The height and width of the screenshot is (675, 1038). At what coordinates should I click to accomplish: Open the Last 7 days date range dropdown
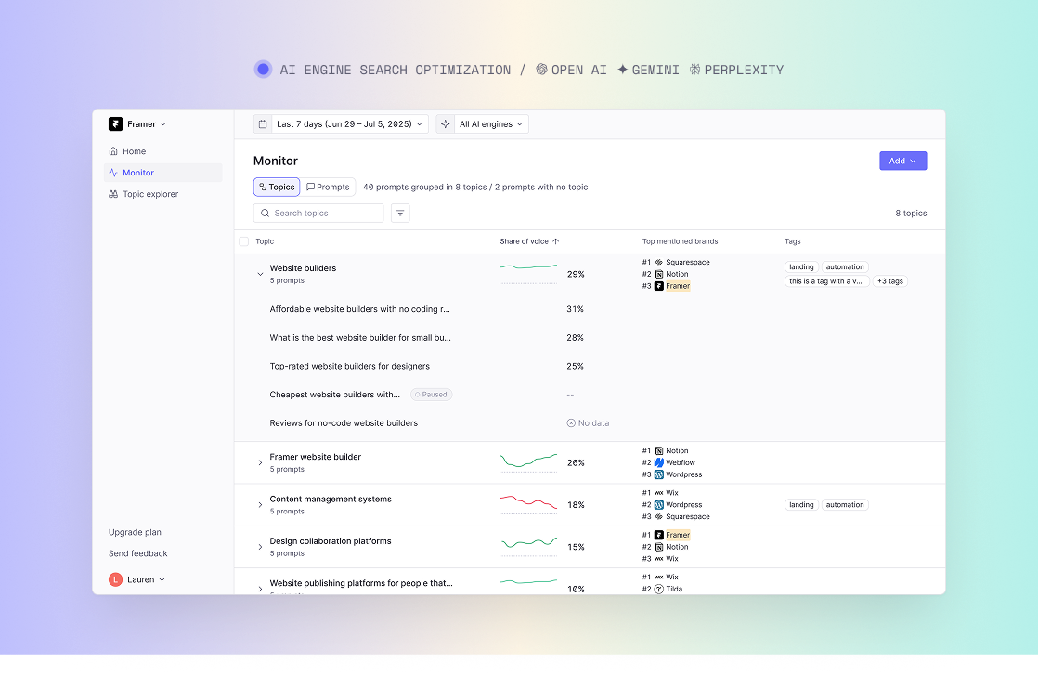(x=341, y=123)
